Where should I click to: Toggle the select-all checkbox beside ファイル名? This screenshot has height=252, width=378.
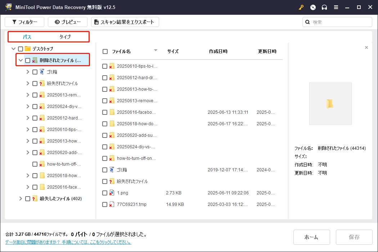[105, 51]
